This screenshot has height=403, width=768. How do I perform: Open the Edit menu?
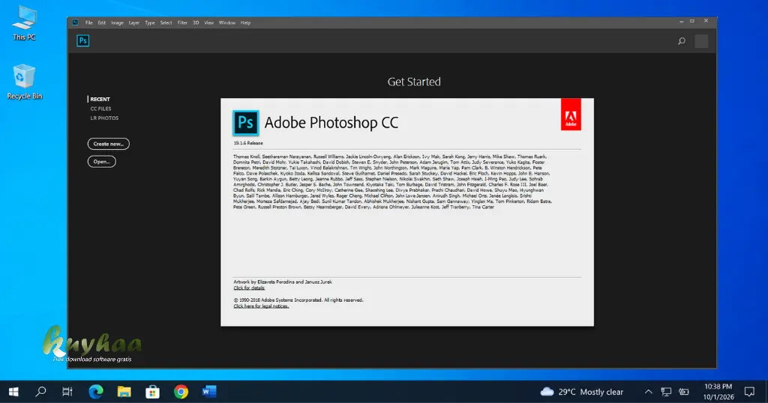(x=101, y=22)
